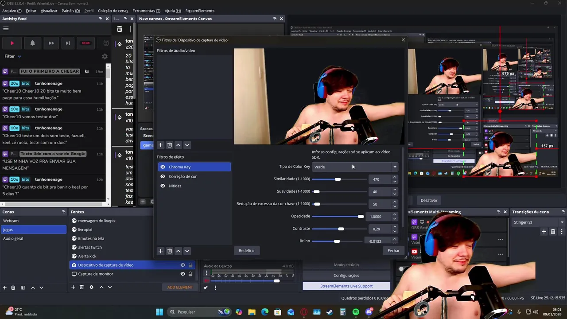Expand the Filter dropdown in Activity feed
This screenshot has height=319, width=567.
(13, 56)
